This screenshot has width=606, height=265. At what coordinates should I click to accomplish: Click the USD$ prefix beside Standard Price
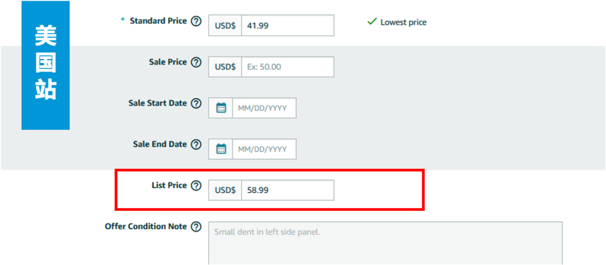225,25
